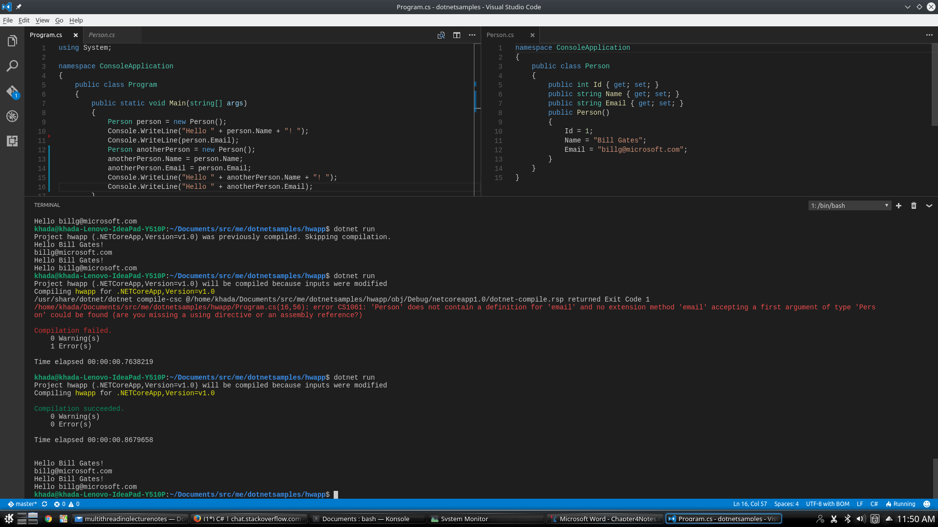Pin the window using the pin icon in the title bar
The image size is (938, 527).
tap(19, 7)
